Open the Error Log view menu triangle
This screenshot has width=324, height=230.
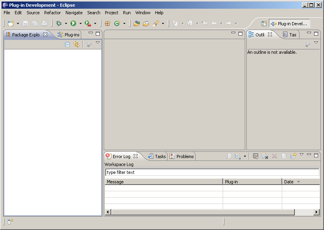click(302, 155)
